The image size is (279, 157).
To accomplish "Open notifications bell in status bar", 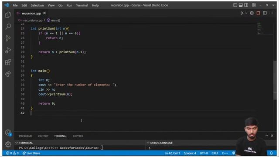I will coord(271,153).
